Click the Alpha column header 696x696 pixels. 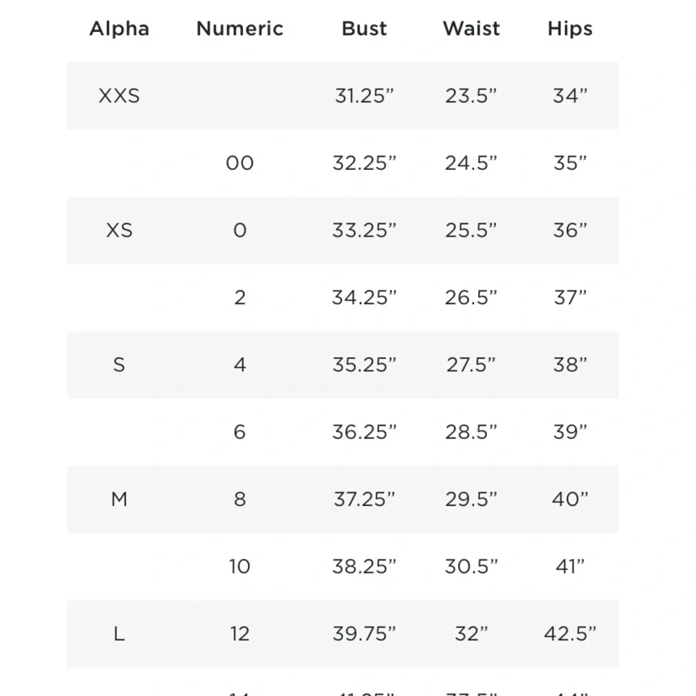click(119, 29)
